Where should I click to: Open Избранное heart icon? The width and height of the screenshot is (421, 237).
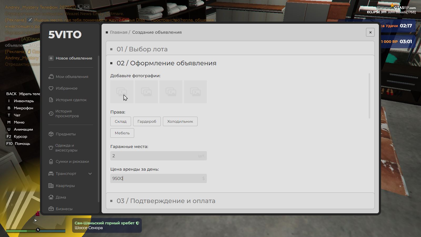click(51, 88)
